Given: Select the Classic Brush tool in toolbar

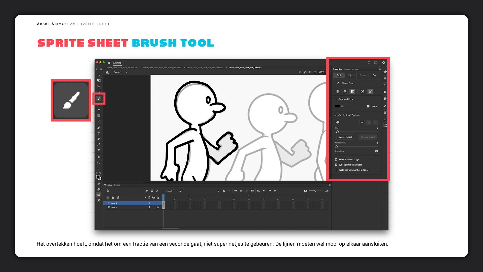Looking at the screenshot, I should (99, 98).
